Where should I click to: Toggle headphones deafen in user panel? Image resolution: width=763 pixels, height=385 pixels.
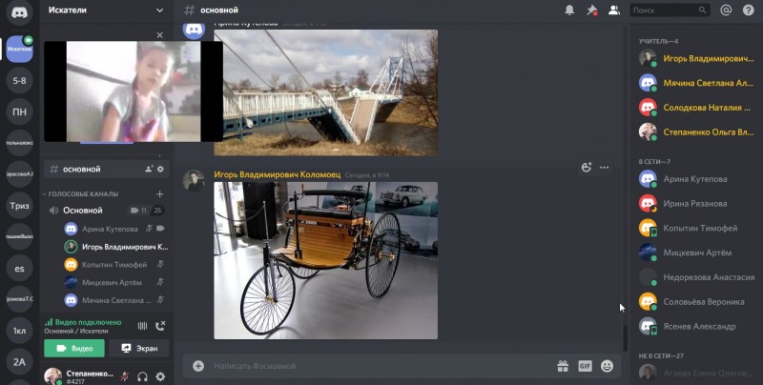coord(142,376)
